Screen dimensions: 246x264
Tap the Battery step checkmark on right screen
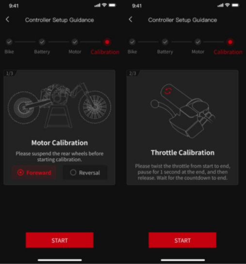pos(165,42)
